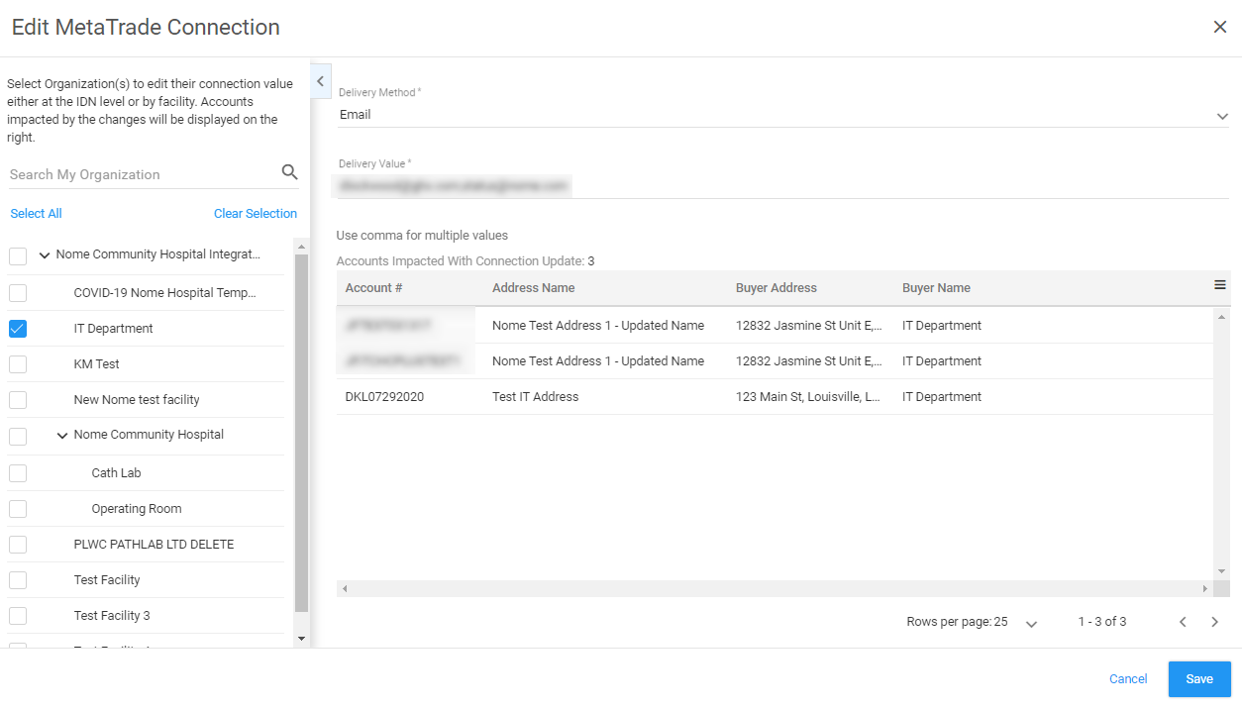Select the IT Department tree item label
1242x709 pixels.
[113, 329]
